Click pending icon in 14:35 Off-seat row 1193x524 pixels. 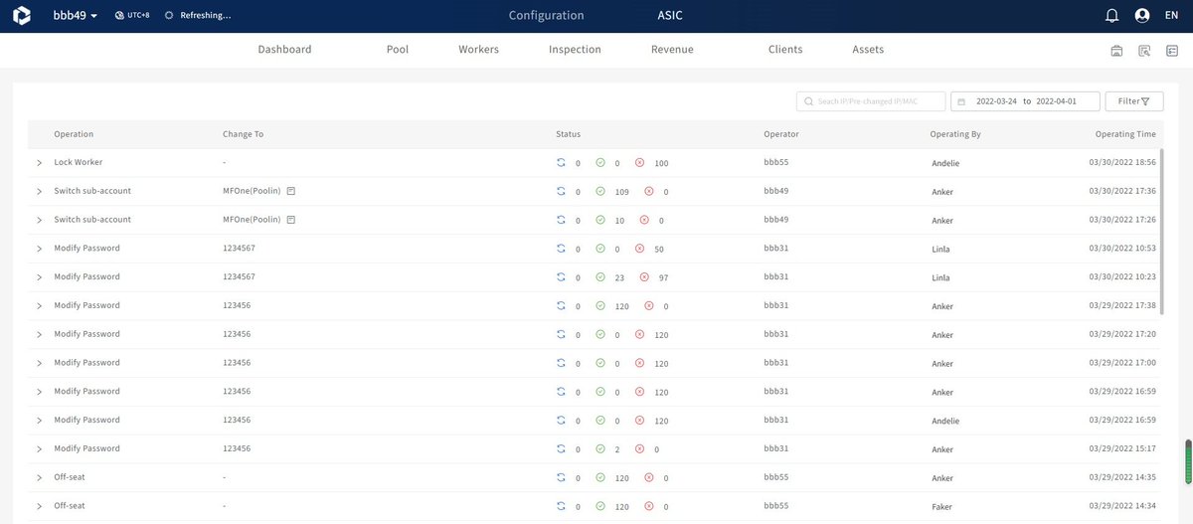561,478
